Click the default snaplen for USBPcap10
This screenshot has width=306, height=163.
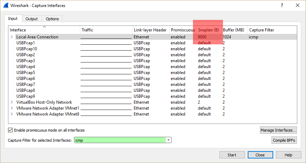204,49
